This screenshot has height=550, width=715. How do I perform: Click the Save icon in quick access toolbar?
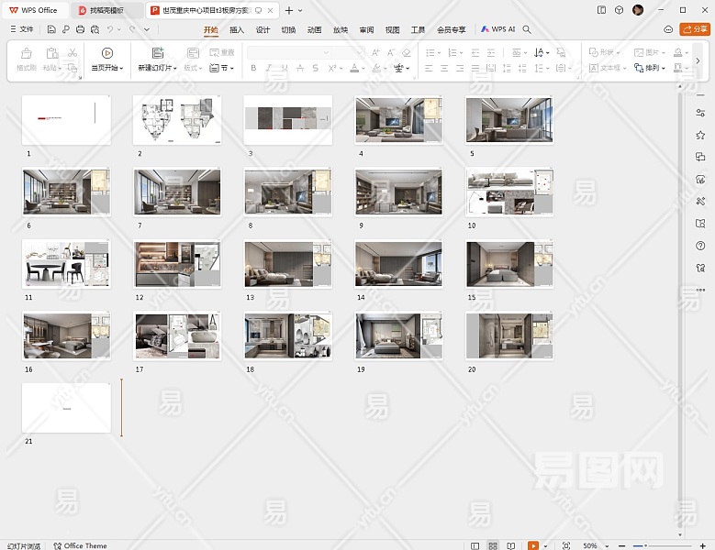[51, 29]
